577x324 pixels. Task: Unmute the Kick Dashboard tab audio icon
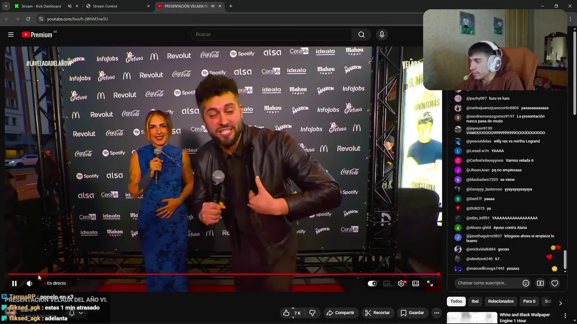(x=69, y=6)
